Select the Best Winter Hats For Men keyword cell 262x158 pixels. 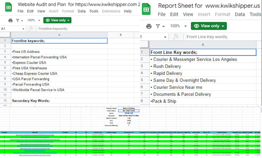[129, 115]
